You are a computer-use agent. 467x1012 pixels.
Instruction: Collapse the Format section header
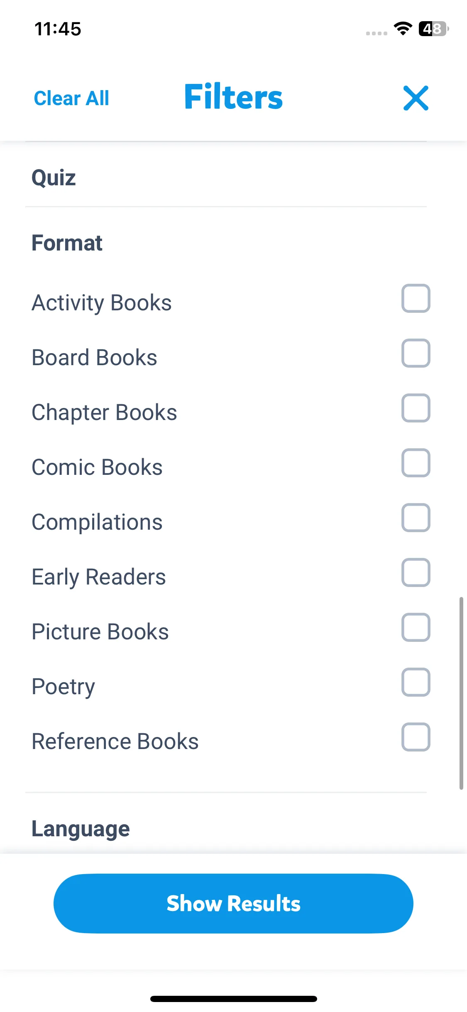coord(67,243)
